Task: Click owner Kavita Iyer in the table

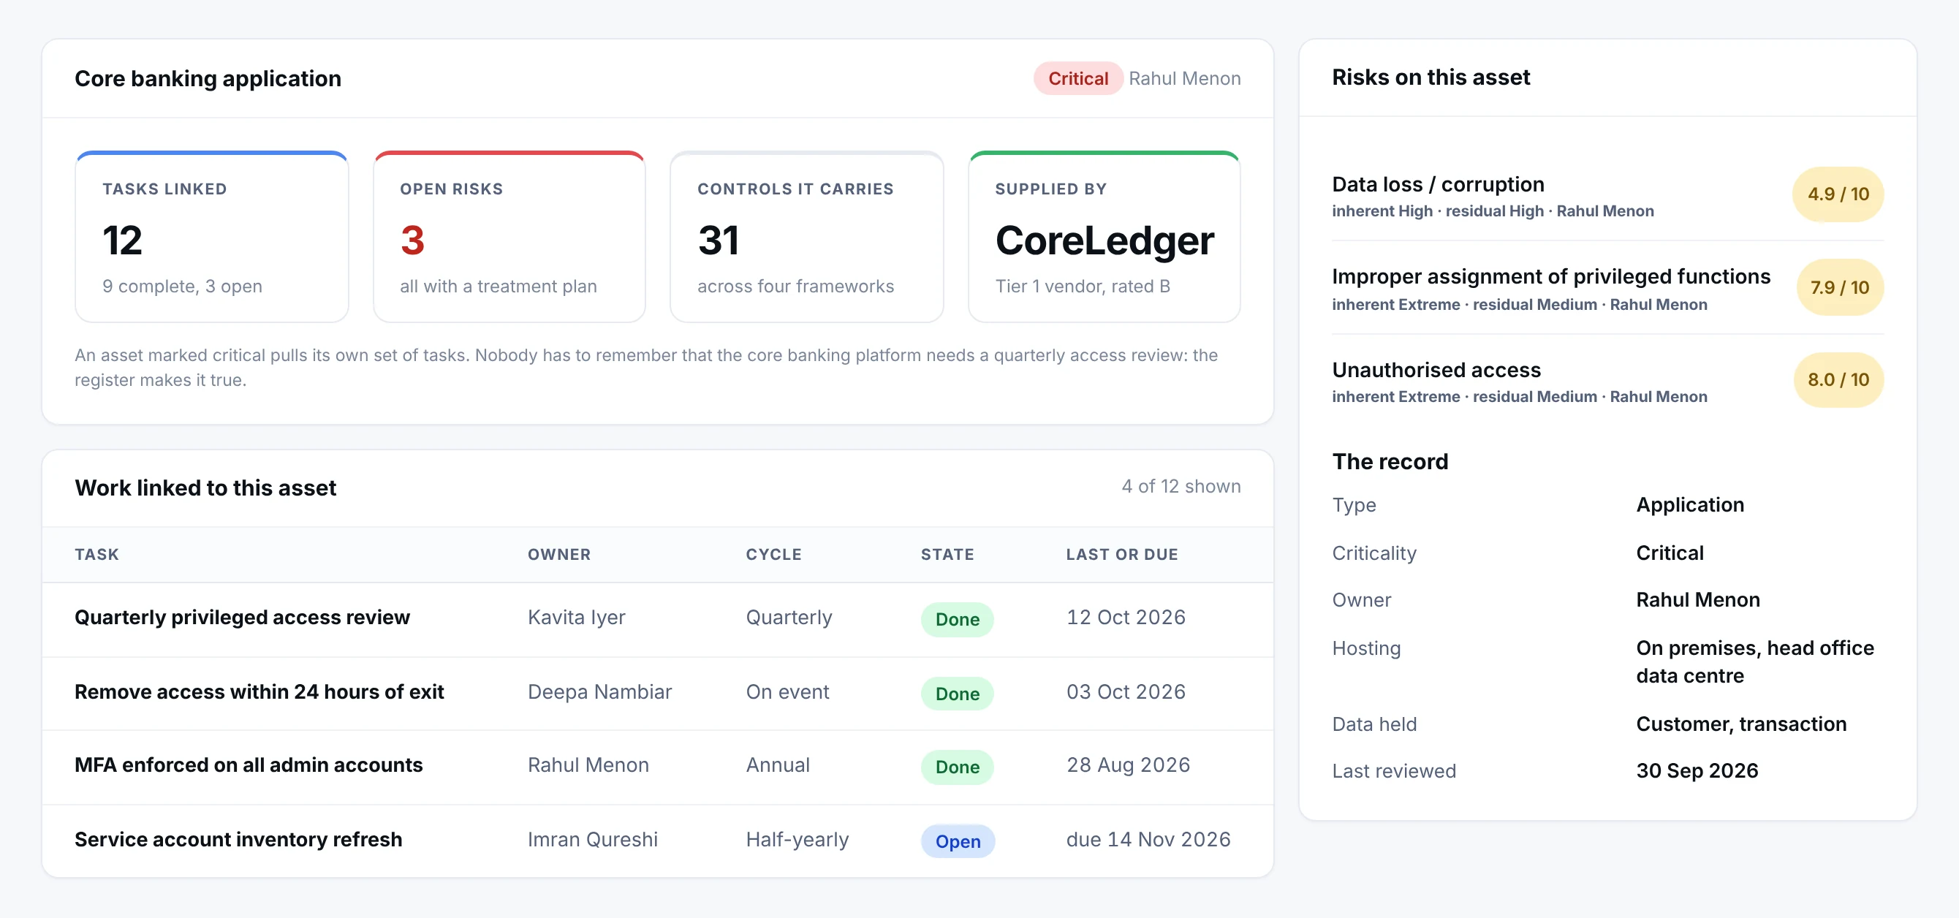Action: (576, 617)
